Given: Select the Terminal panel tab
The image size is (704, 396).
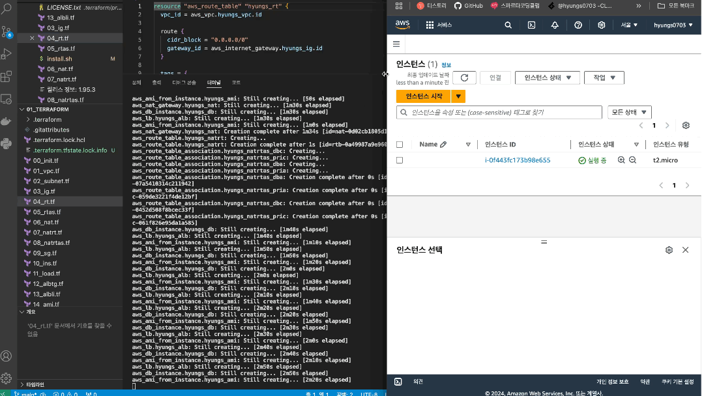Looking at the screenshot, I should click(x=214, y=83).
